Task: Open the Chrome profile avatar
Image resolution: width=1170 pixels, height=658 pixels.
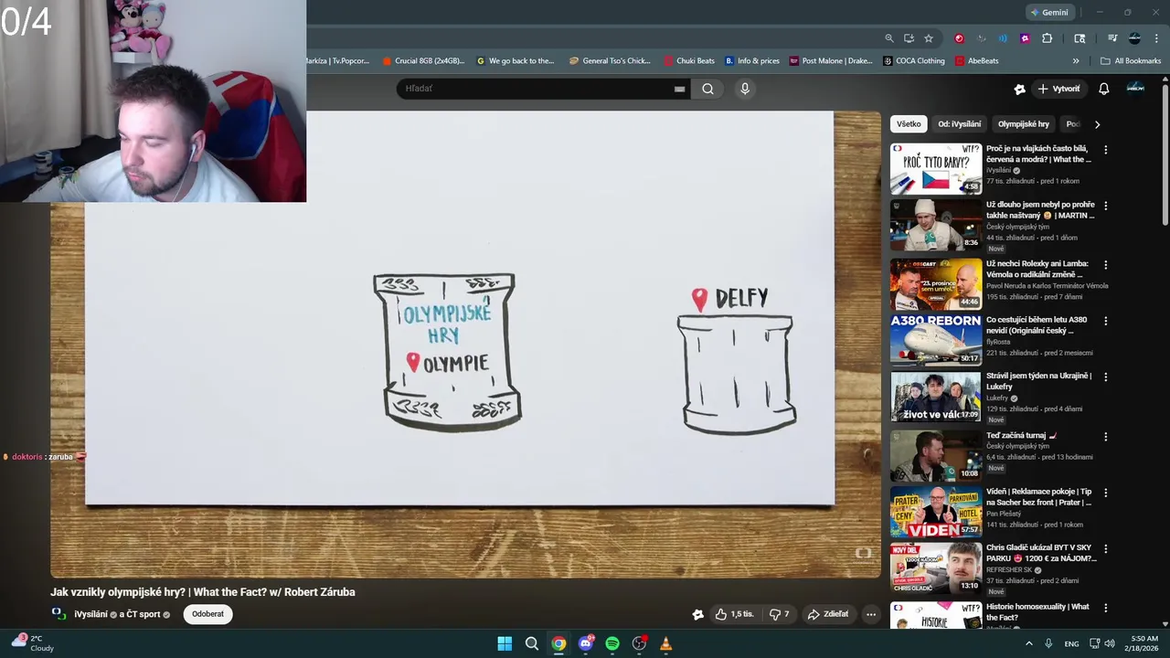Action: pos(1134,38)
